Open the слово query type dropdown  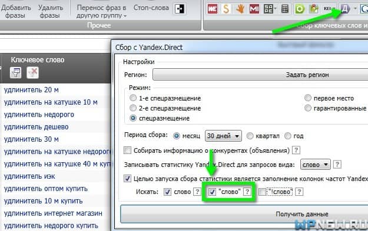pos(316,165)
